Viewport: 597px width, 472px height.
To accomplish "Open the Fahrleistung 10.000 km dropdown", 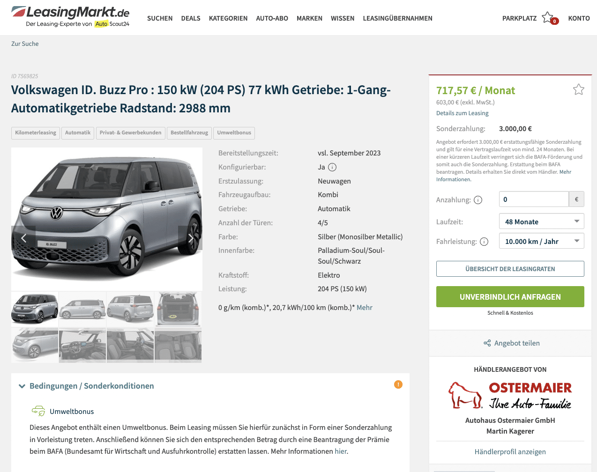I will 542,241.
